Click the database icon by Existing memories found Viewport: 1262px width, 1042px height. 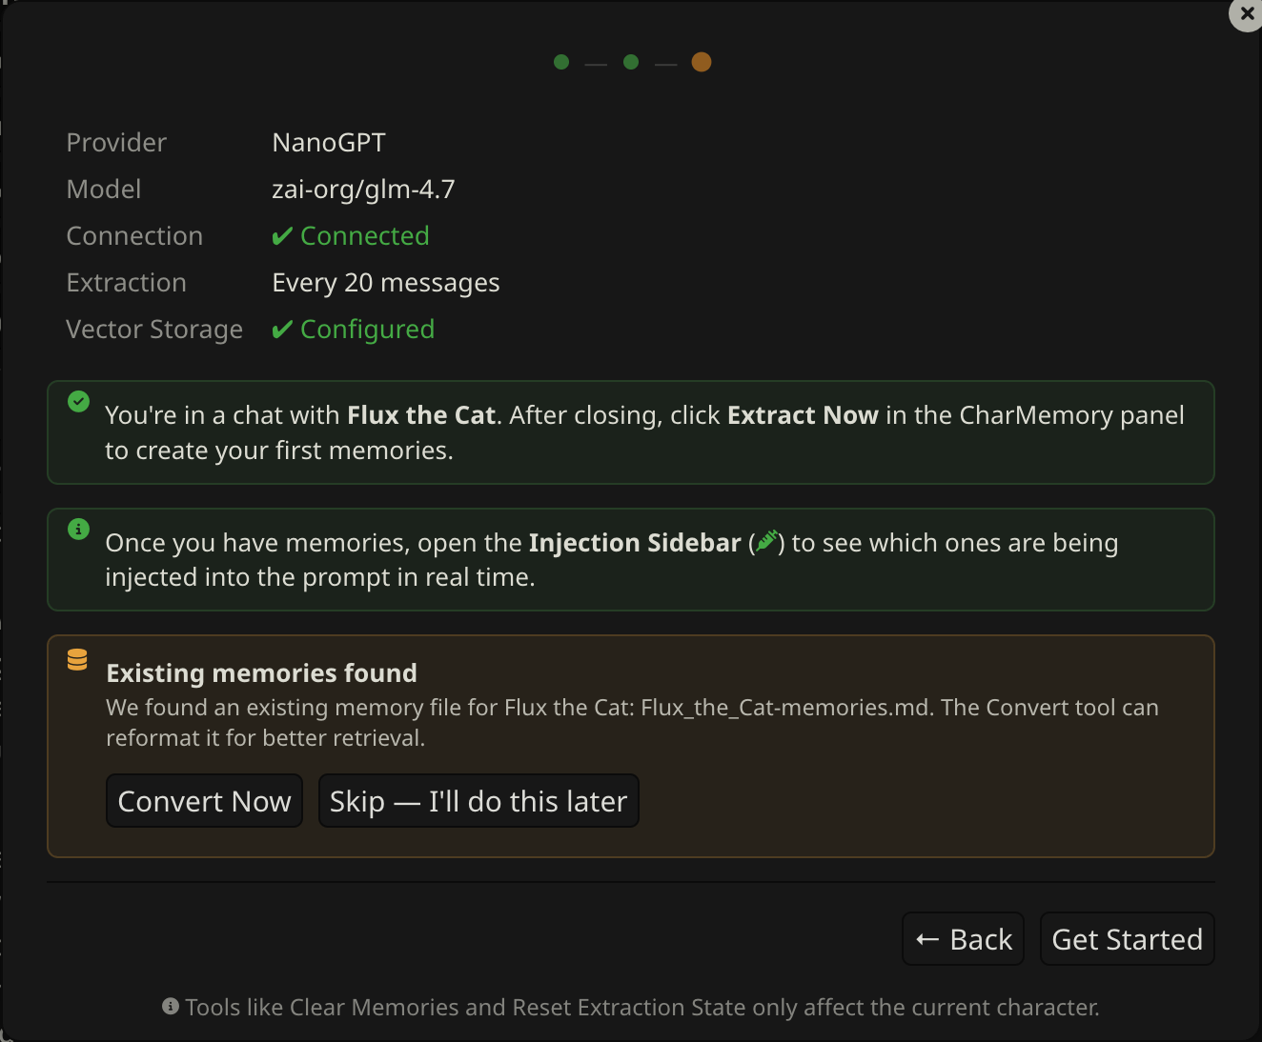78,659
